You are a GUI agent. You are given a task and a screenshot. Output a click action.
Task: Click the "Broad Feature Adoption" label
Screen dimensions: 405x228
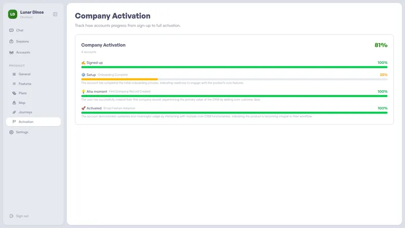[x=119, y=108]
